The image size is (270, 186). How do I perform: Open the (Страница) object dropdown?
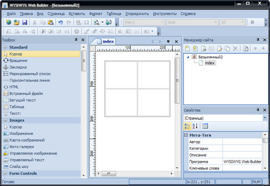pyautogui.click(x=265, y=118)
